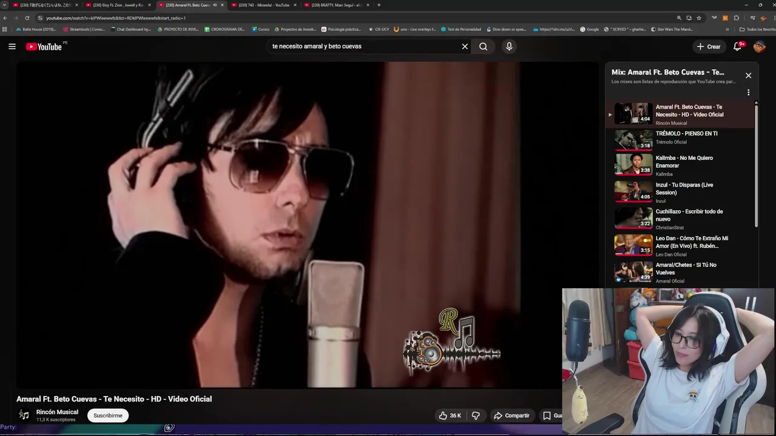This screenshot has width=776, height=436.
Task: Close the Amaral Ft. Beto Cuevas tab
Action: 222,5
